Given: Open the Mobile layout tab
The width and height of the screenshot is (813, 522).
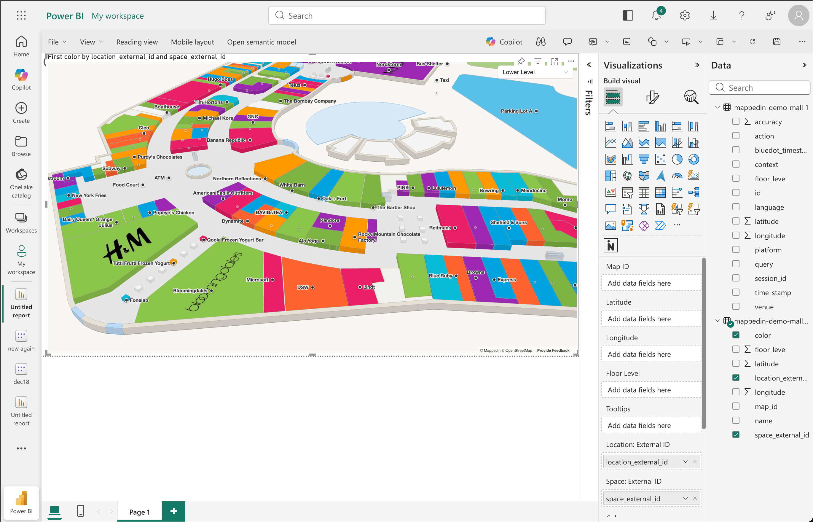Looking at the screenshot, I should (192, 42).
